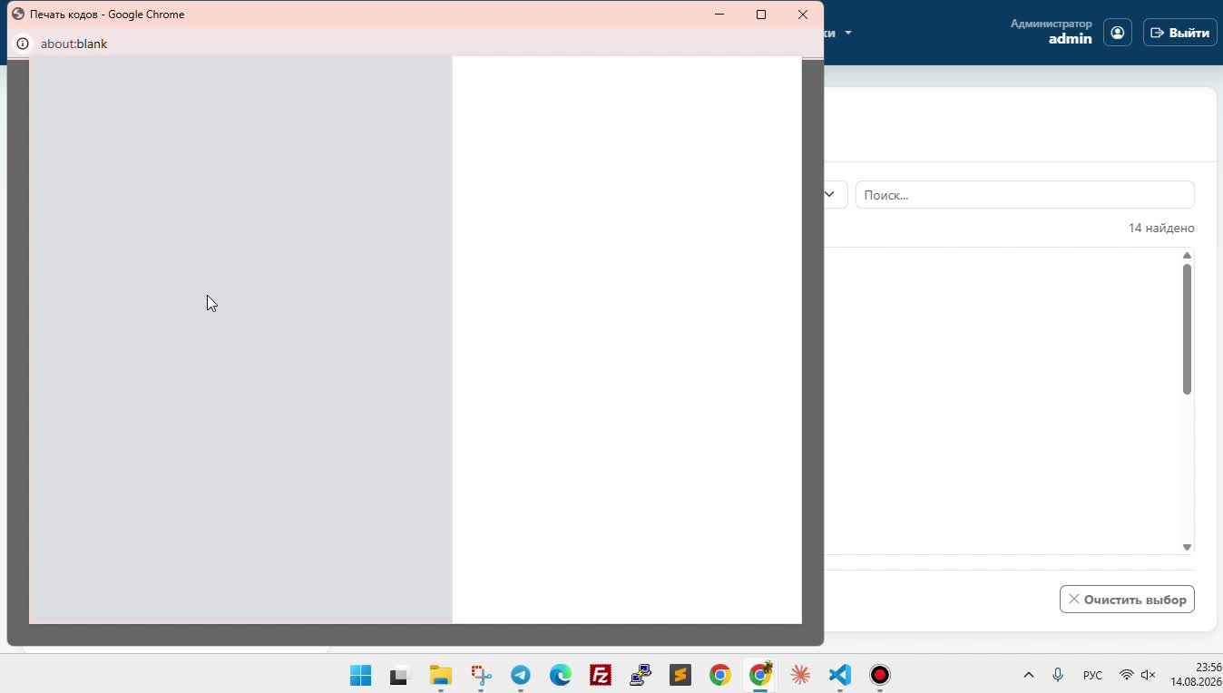The width and height of the screenshot is (1223, 693).
Task: Open the Snipping Tool taskbar icon
Action: (481, 675)
